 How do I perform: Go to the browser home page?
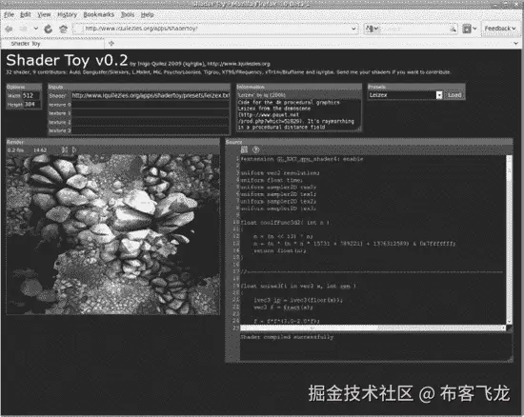(x=64, y=30)
